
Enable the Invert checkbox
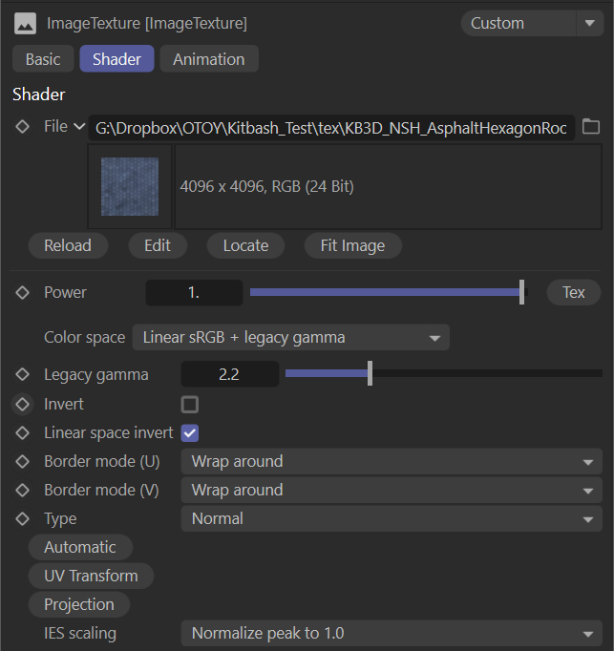point(190,404)
